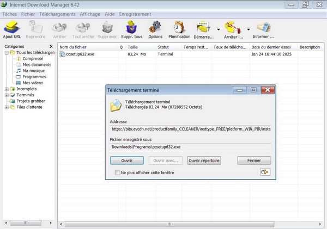The width and height of the screenshot is (327, 229).
Task: Click the Addresse URL field
Action: (x=191, y=129)
